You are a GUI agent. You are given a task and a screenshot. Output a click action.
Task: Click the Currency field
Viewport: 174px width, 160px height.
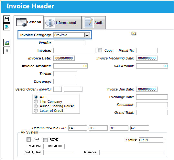coord(65,81)
